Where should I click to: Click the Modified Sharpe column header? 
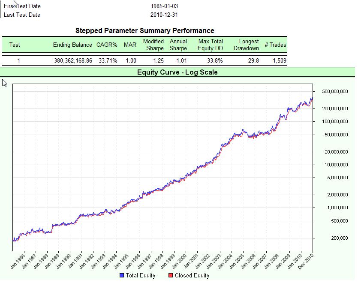(x=153, y=45)
